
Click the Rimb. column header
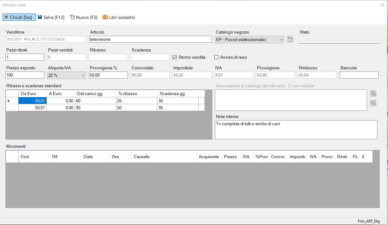[342, 157]
